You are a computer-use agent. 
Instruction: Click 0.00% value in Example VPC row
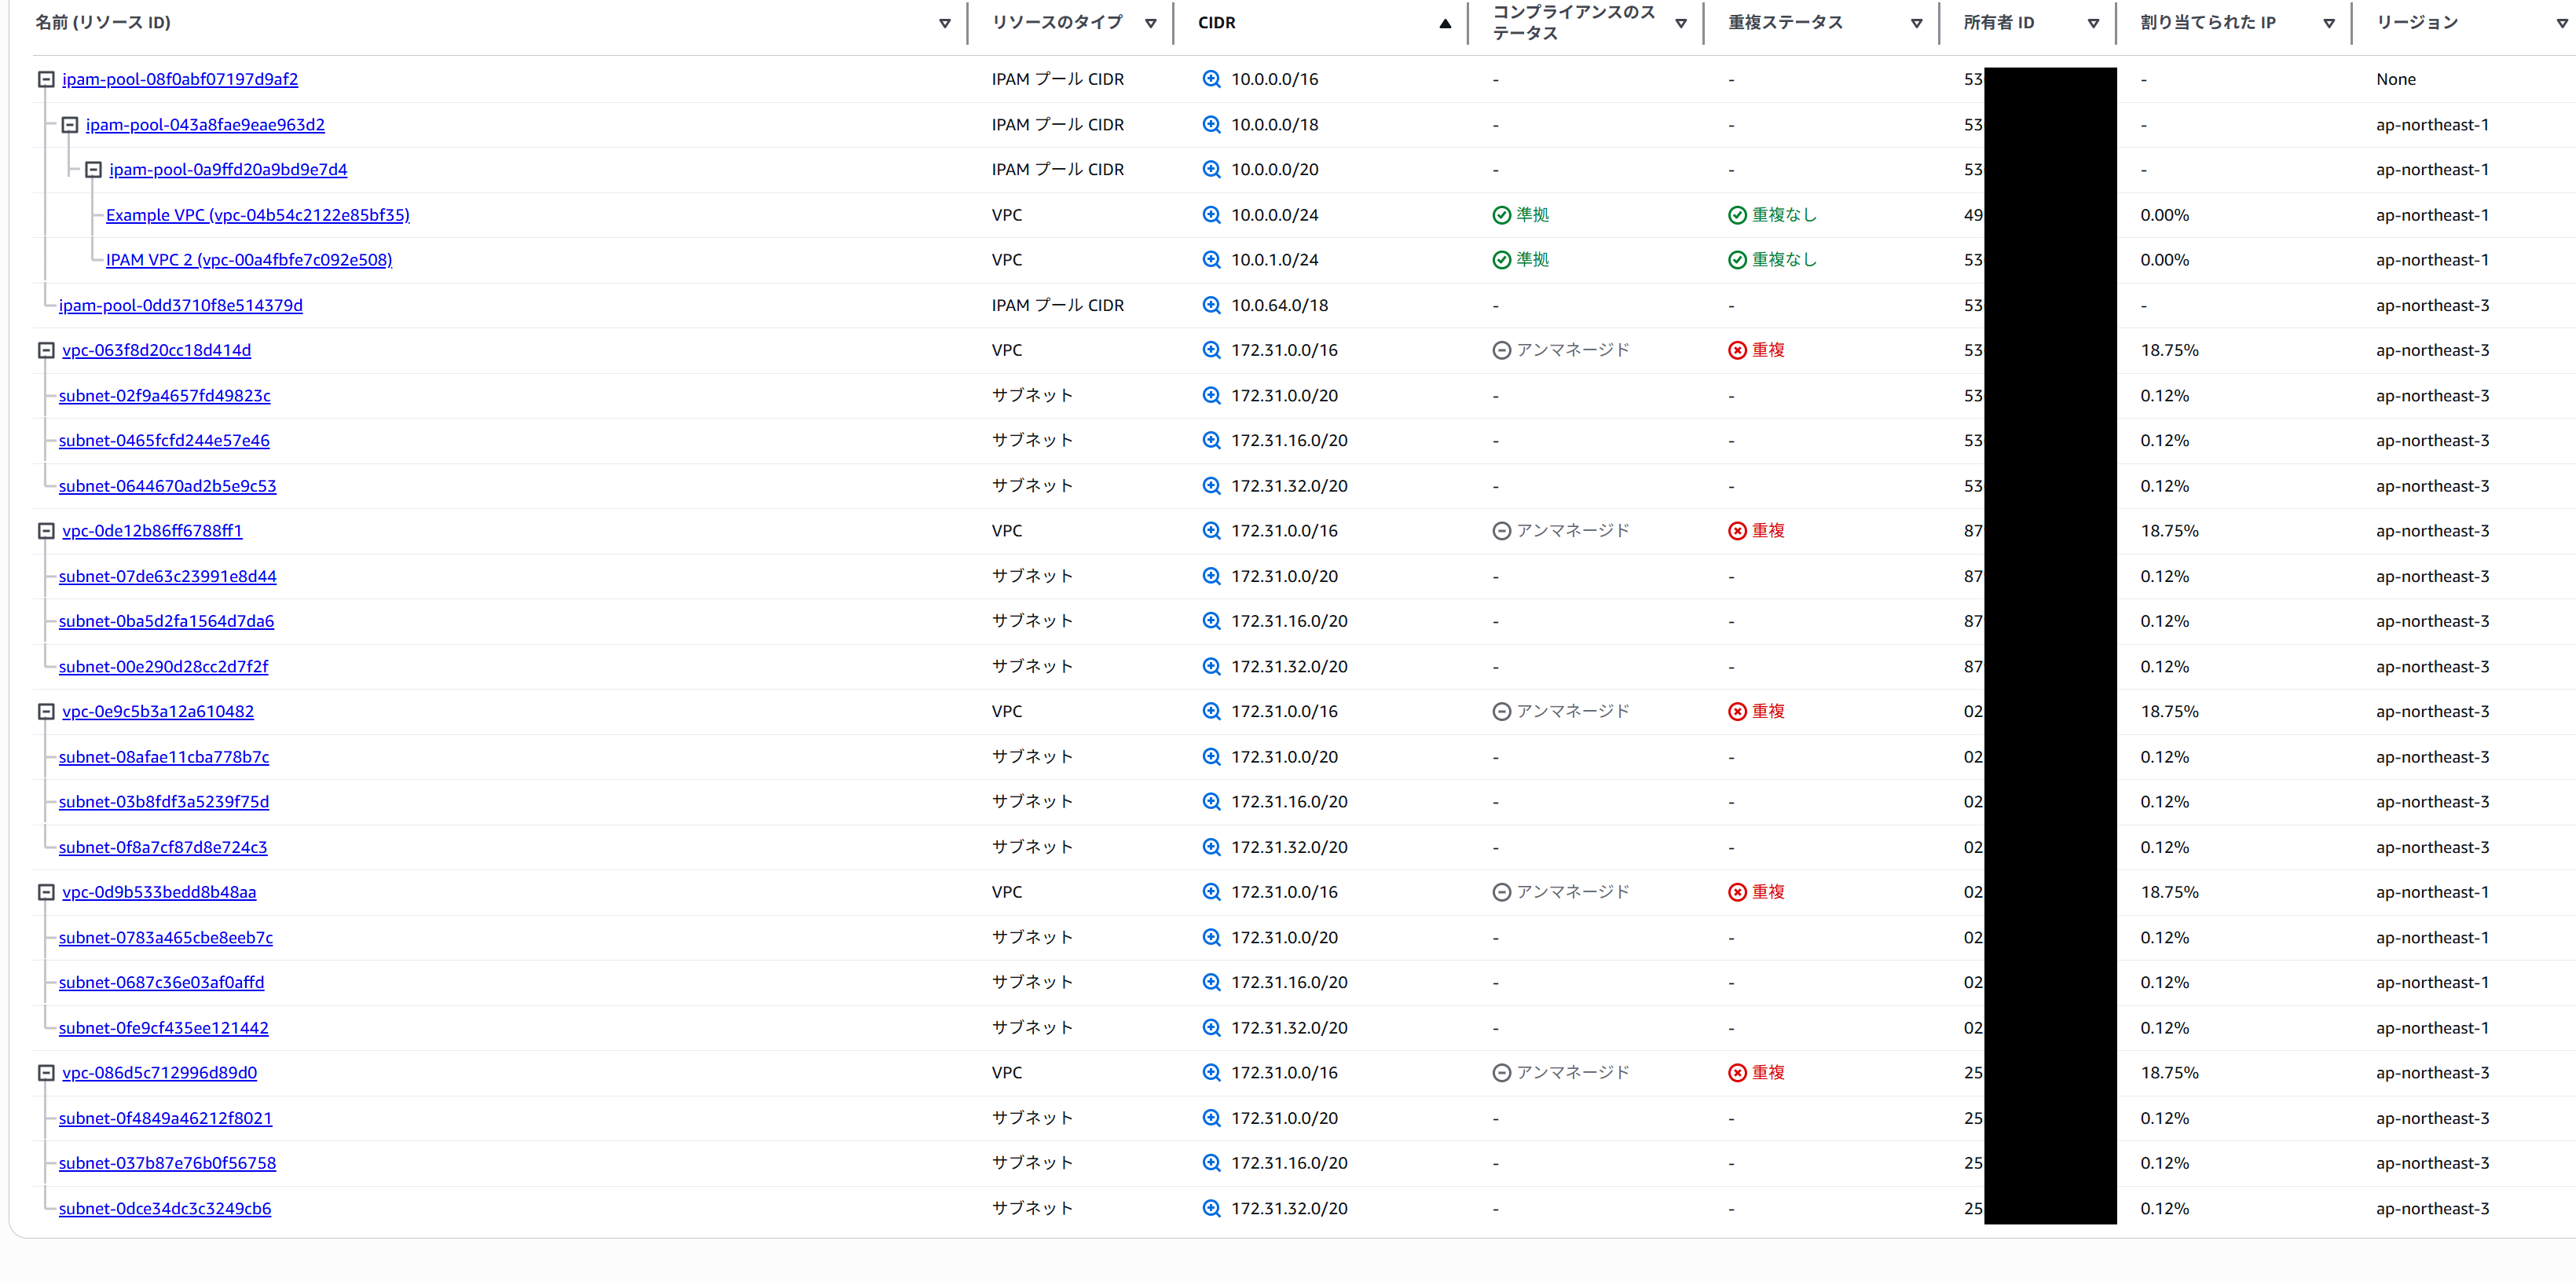pyautogui.click(x=2164, y=215)
